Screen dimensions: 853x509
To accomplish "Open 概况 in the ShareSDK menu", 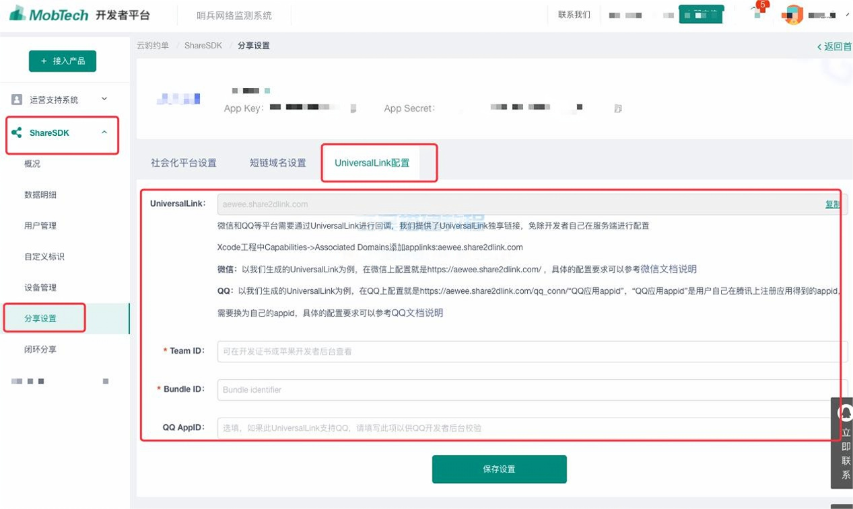I will [x=32, y=163].
